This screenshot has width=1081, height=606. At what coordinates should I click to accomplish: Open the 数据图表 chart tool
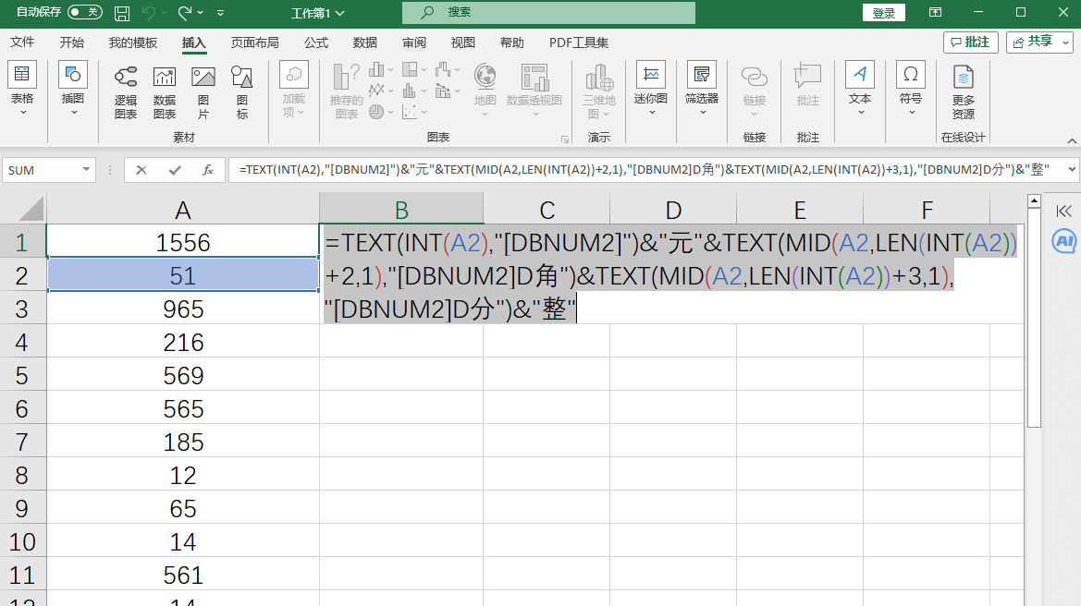[165, 92]
